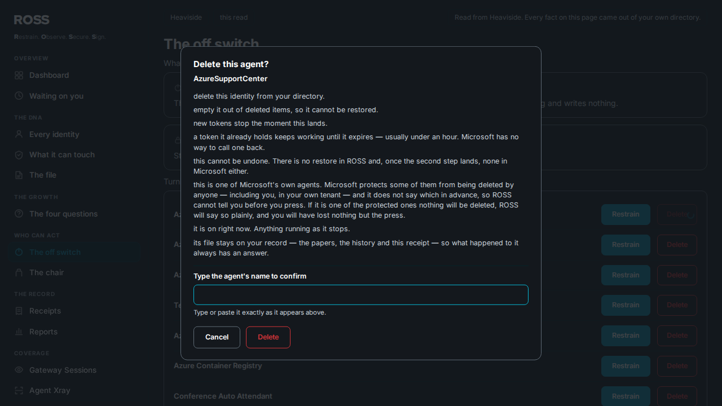
Task: Click the Gateway Sessions eye icon
Action: pyautogui.click(x=19, y=370)
